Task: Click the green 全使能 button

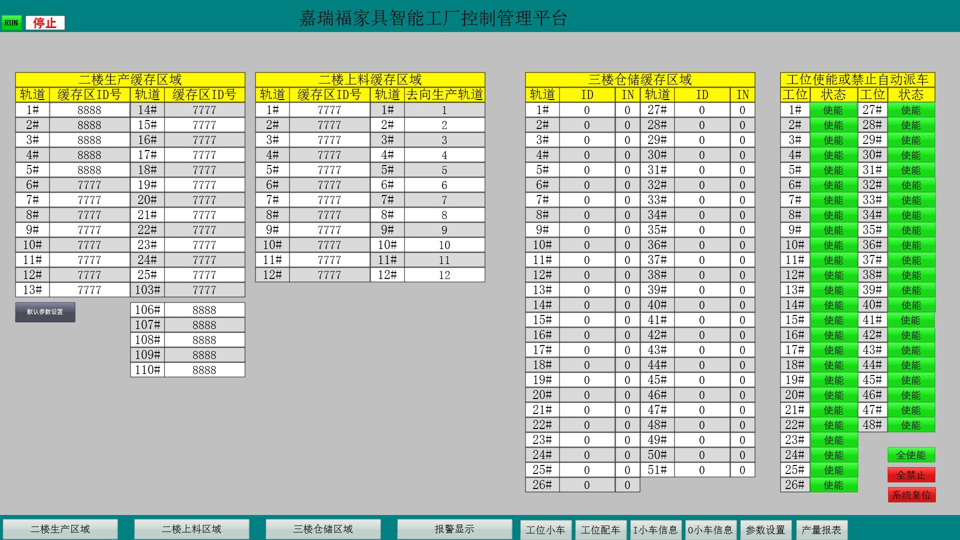Action: click(x=911, y=455)
